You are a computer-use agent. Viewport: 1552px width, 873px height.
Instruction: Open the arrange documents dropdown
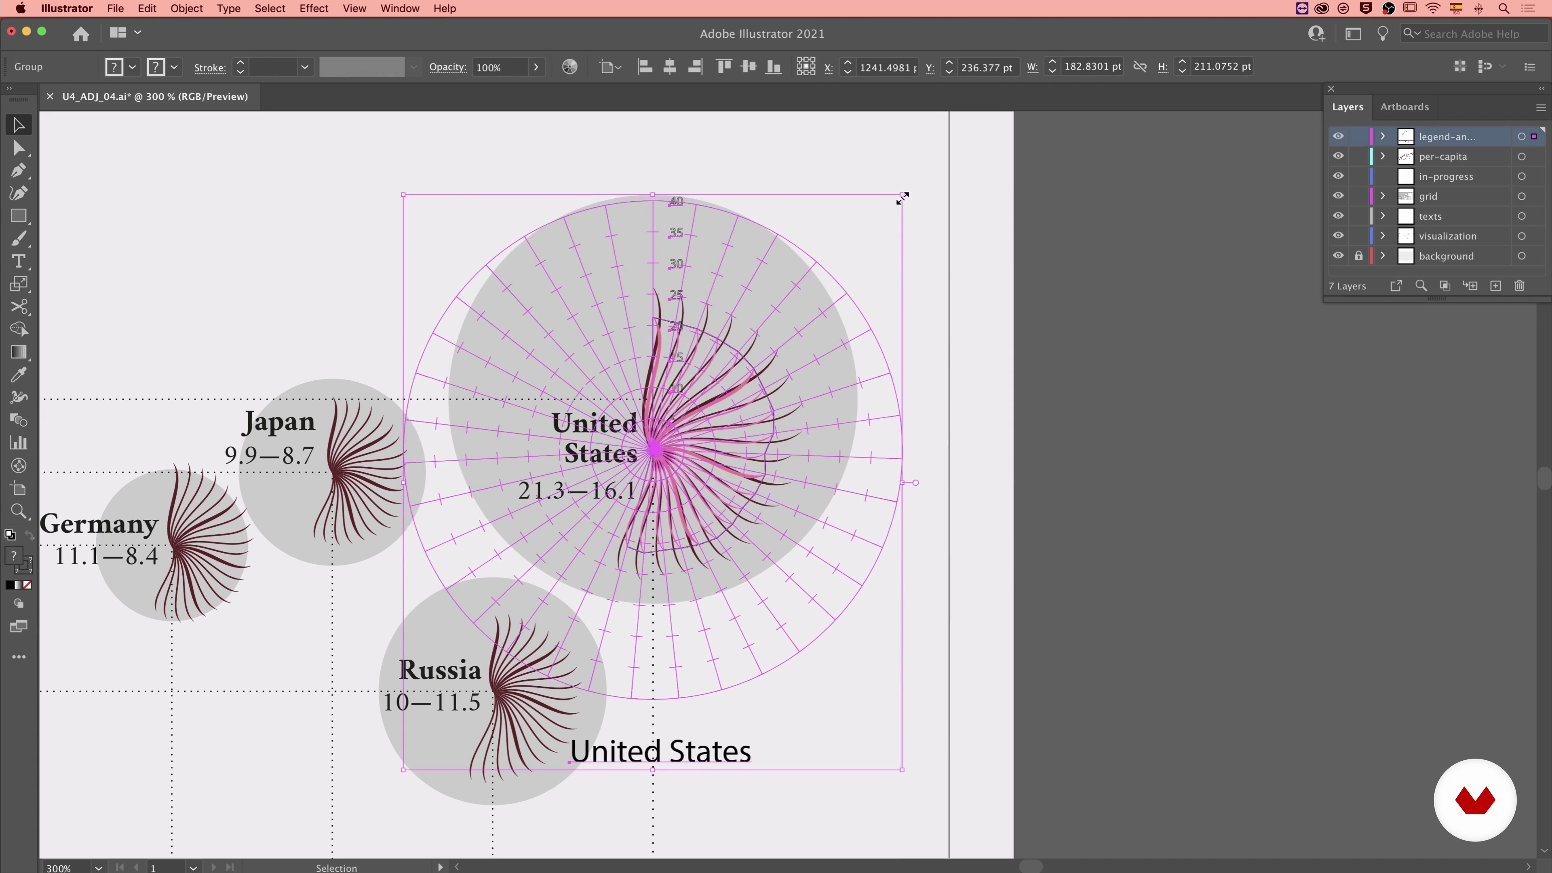coord(125,32)
